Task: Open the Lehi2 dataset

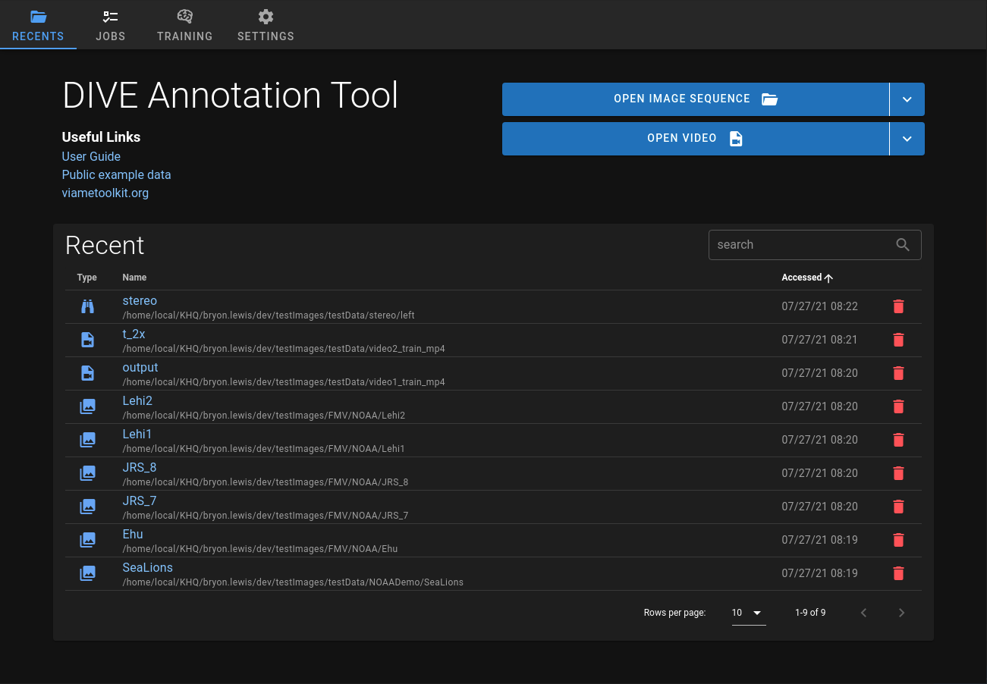Action: tap(137, 401)
